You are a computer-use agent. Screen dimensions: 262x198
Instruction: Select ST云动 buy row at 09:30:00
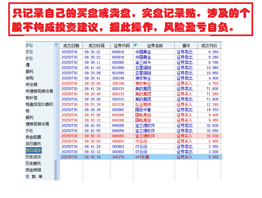pos(141,141)
